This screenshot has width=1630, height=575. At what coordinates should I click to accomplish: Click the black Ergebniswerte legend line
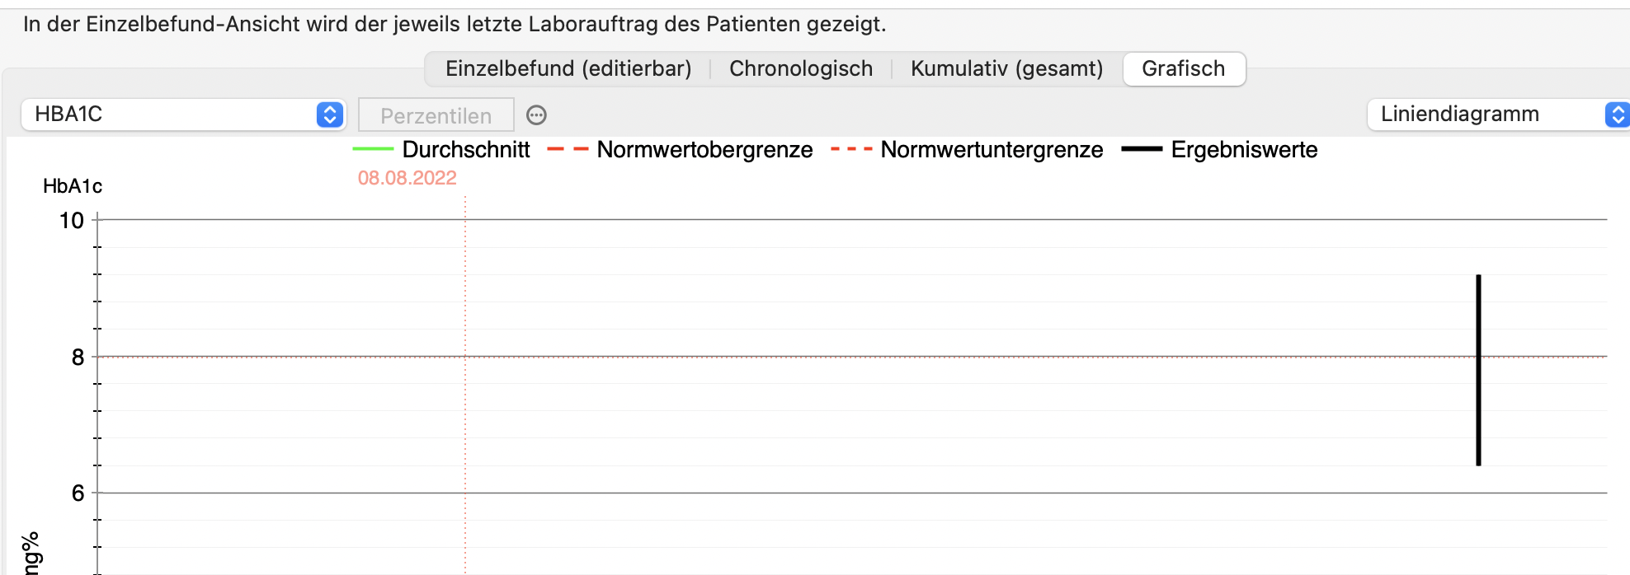tap(1142, 149)
